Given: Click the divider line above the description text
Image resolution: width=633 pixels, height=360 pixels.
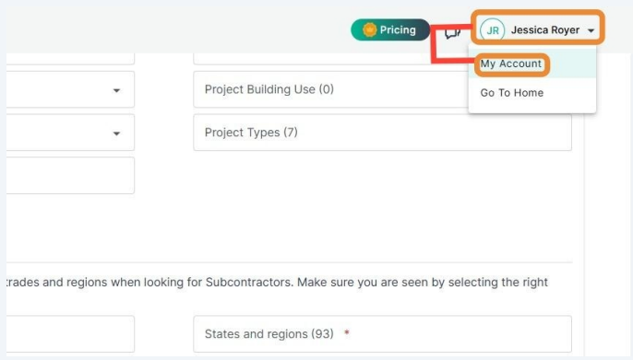Looking at the screenshot, I should (x=290, y=262).
